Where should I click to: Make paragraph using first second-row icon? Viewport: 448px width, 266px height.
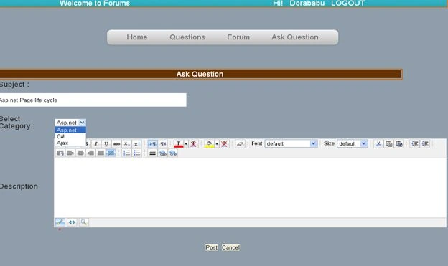point(60,153)
